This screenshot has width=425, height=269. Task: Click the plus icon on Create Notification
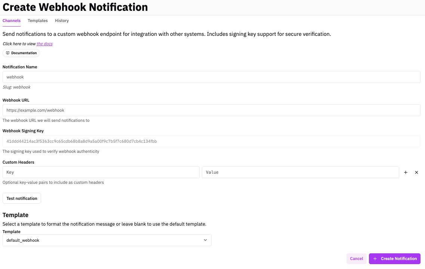coord(375,258)
